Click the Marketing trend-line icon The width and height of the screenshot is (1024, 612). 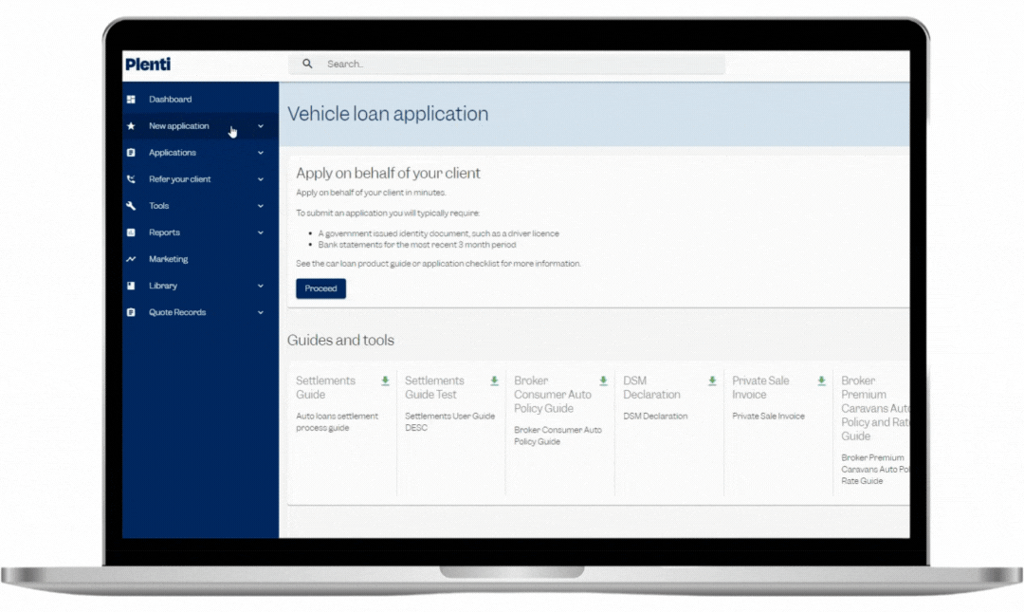coord(131,259)
